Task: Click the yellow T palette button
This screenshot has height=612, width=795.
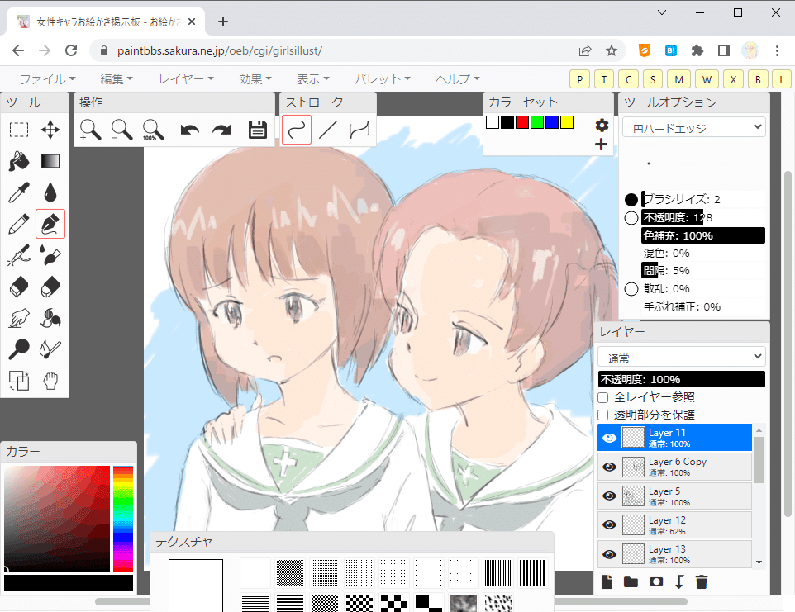Action: 604,79
